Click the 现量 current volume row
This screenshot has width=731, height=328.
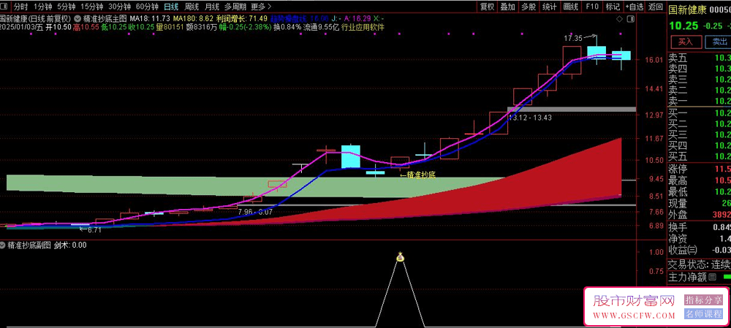tap(700, 203)
